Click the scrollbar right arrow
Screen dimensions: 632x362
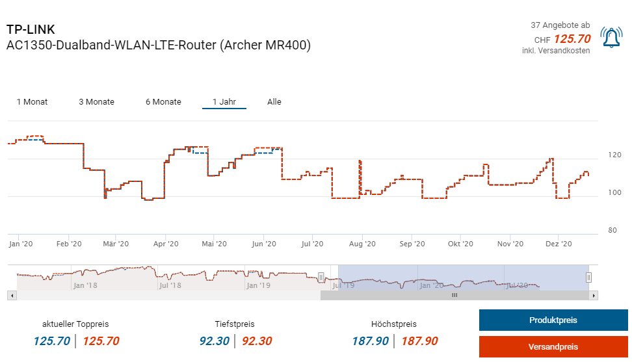[x=594, y=295]
